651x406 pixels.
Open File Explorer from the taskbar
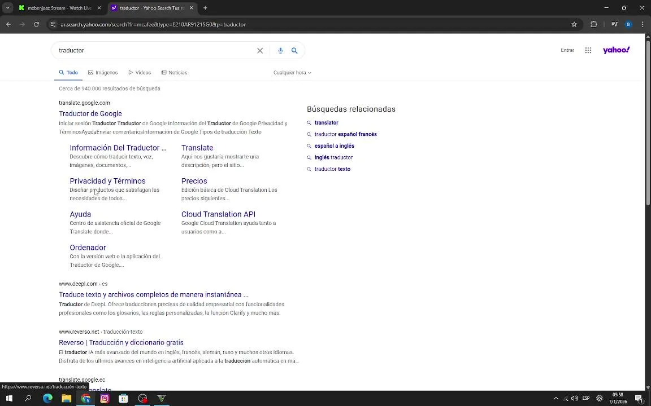point(67,399)
